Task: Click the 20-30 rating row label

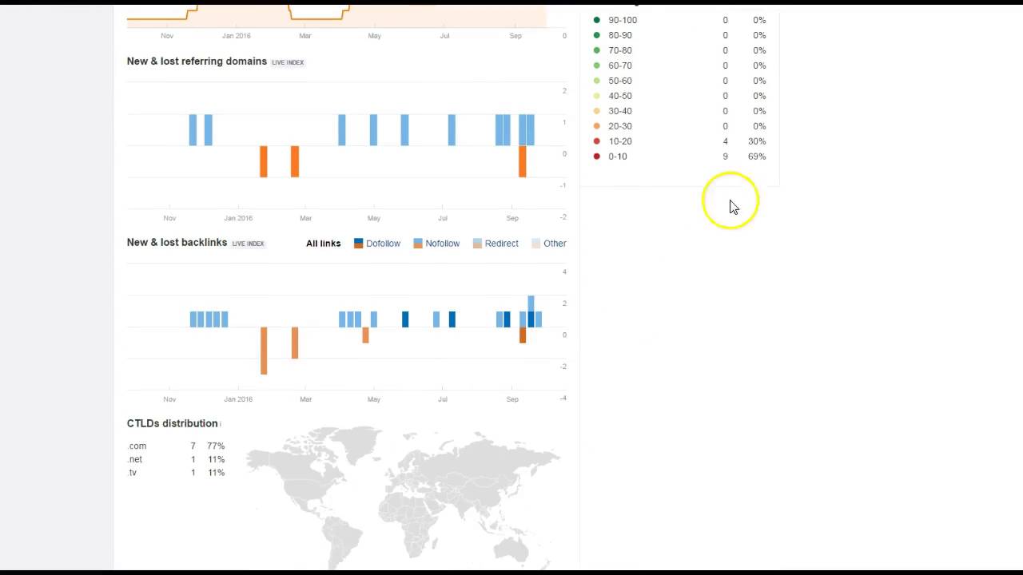Action: coord(620,126)
